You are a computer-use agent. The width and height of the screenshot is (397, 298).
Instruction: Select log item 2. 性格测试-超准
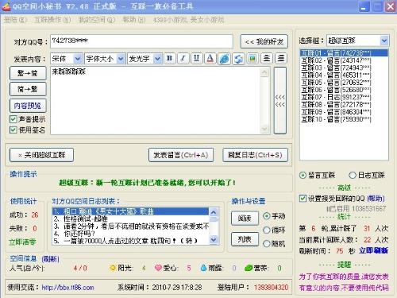click(x=131, y=219)
